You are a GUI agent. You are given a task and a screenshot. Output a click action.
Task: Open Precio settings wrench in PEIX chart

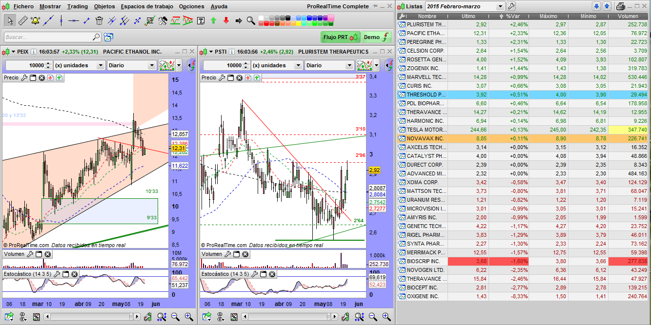(24, 77)
